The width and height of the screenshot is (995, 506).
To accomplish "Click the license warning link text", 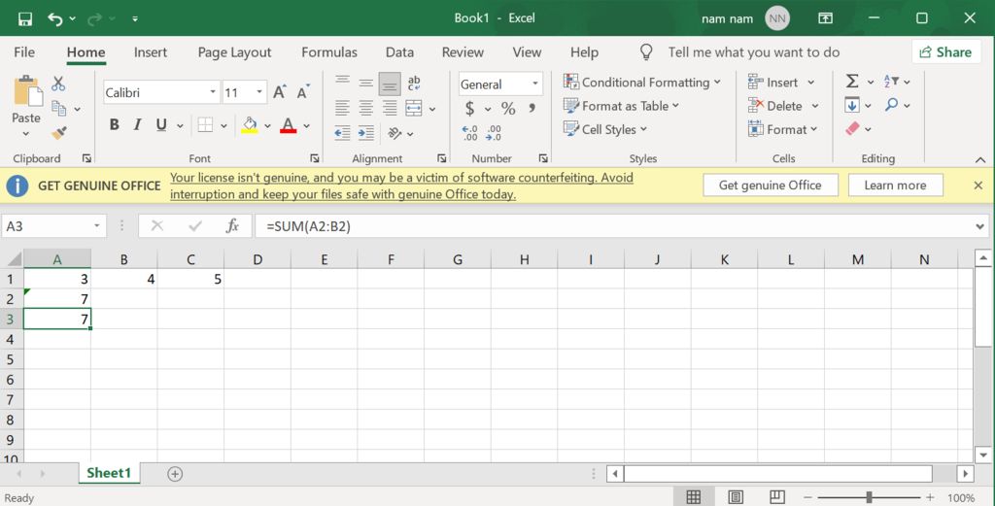I will point(401,186).
